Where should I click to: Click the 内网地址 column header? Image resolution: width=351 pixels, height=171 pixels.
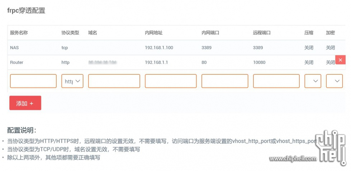(x=154, y=33)
